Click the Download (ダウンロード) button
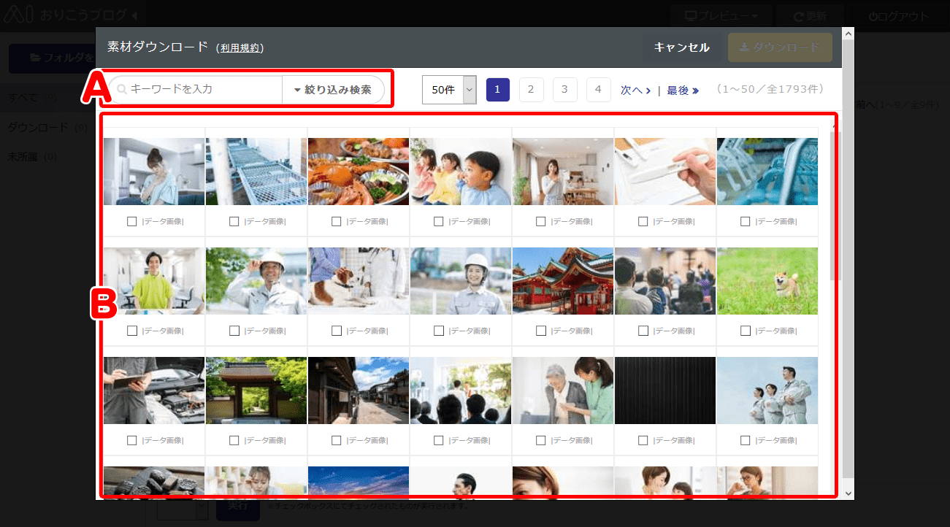This screenshot has width=950, height=527. point(780,47)
